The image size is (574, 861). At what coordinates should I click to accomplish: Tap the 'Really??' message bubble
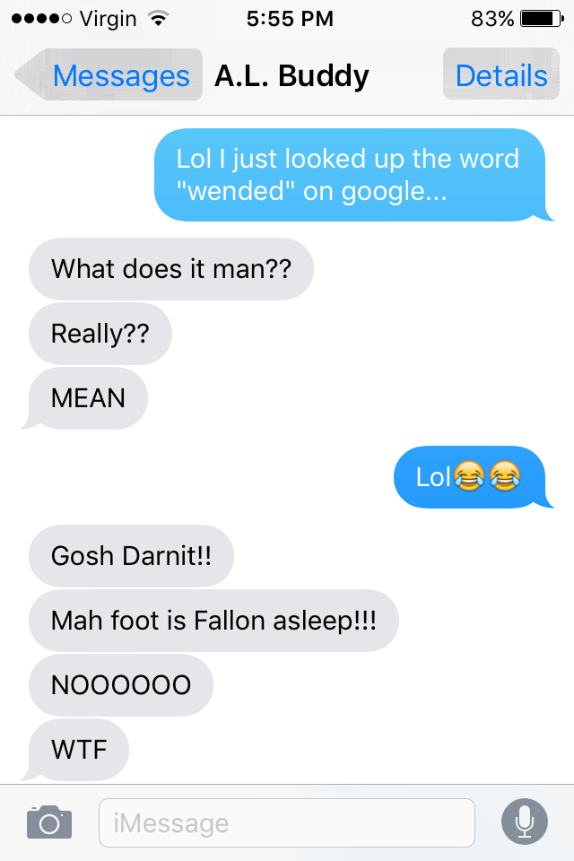[100, 334]
